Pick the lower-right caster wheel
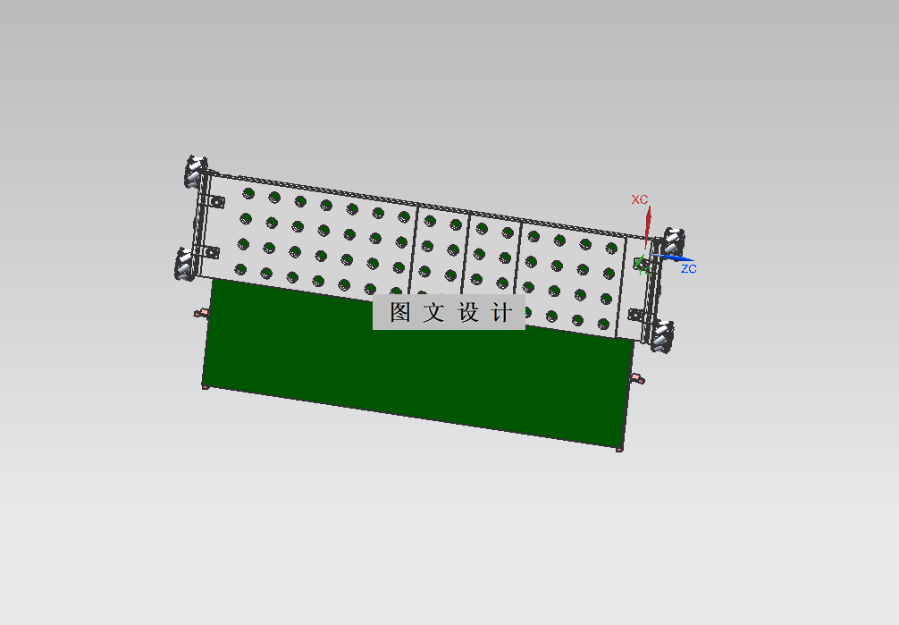The width and height of the screenshot is (899, 625). click(x=662, y=336)
